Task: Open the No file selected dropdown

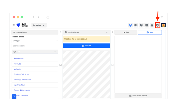Action: [x=86, y=32]
